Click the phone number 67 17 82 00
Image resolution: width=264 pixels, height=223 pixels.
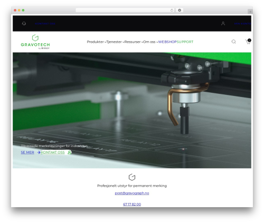click(x=132, y=204)
